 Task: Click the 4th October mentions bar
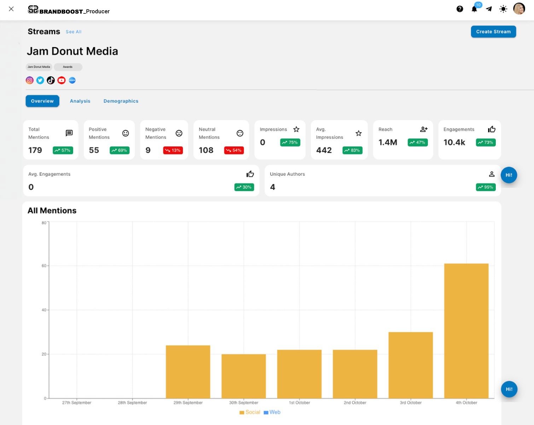pos(466,331)
